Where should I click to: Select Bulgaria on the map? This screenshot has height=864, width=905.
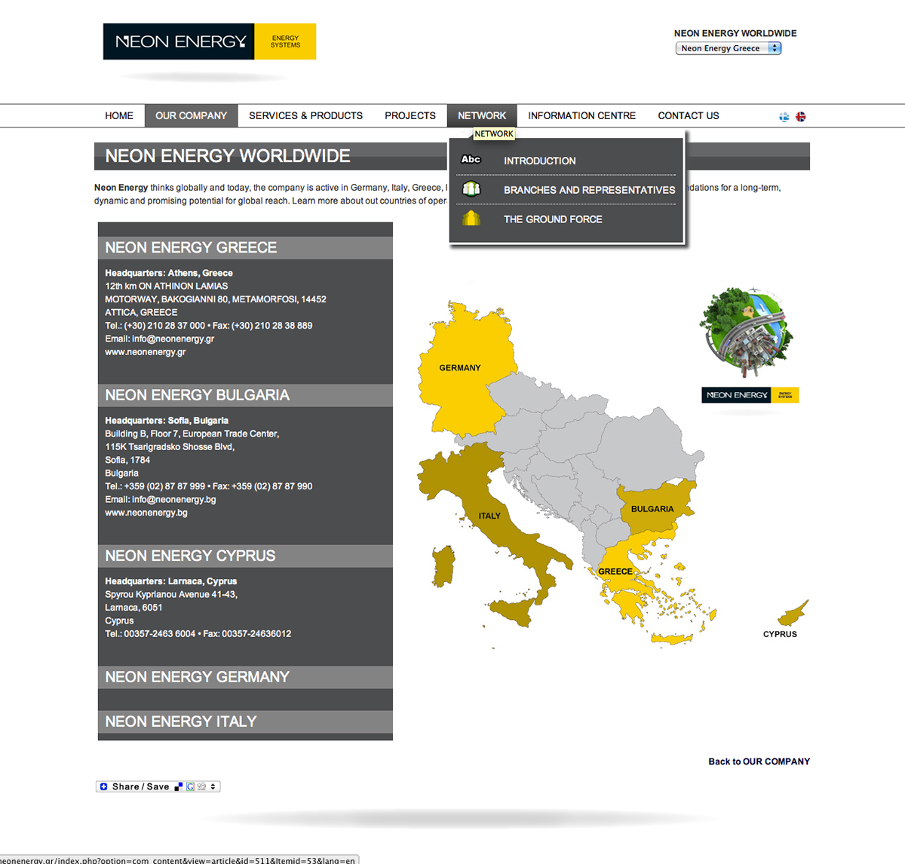click(655, 508)
